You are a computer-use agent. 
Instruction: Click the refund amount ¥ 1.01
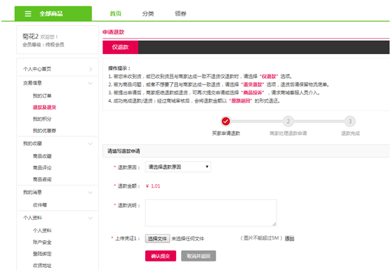[x=153, y=186]
